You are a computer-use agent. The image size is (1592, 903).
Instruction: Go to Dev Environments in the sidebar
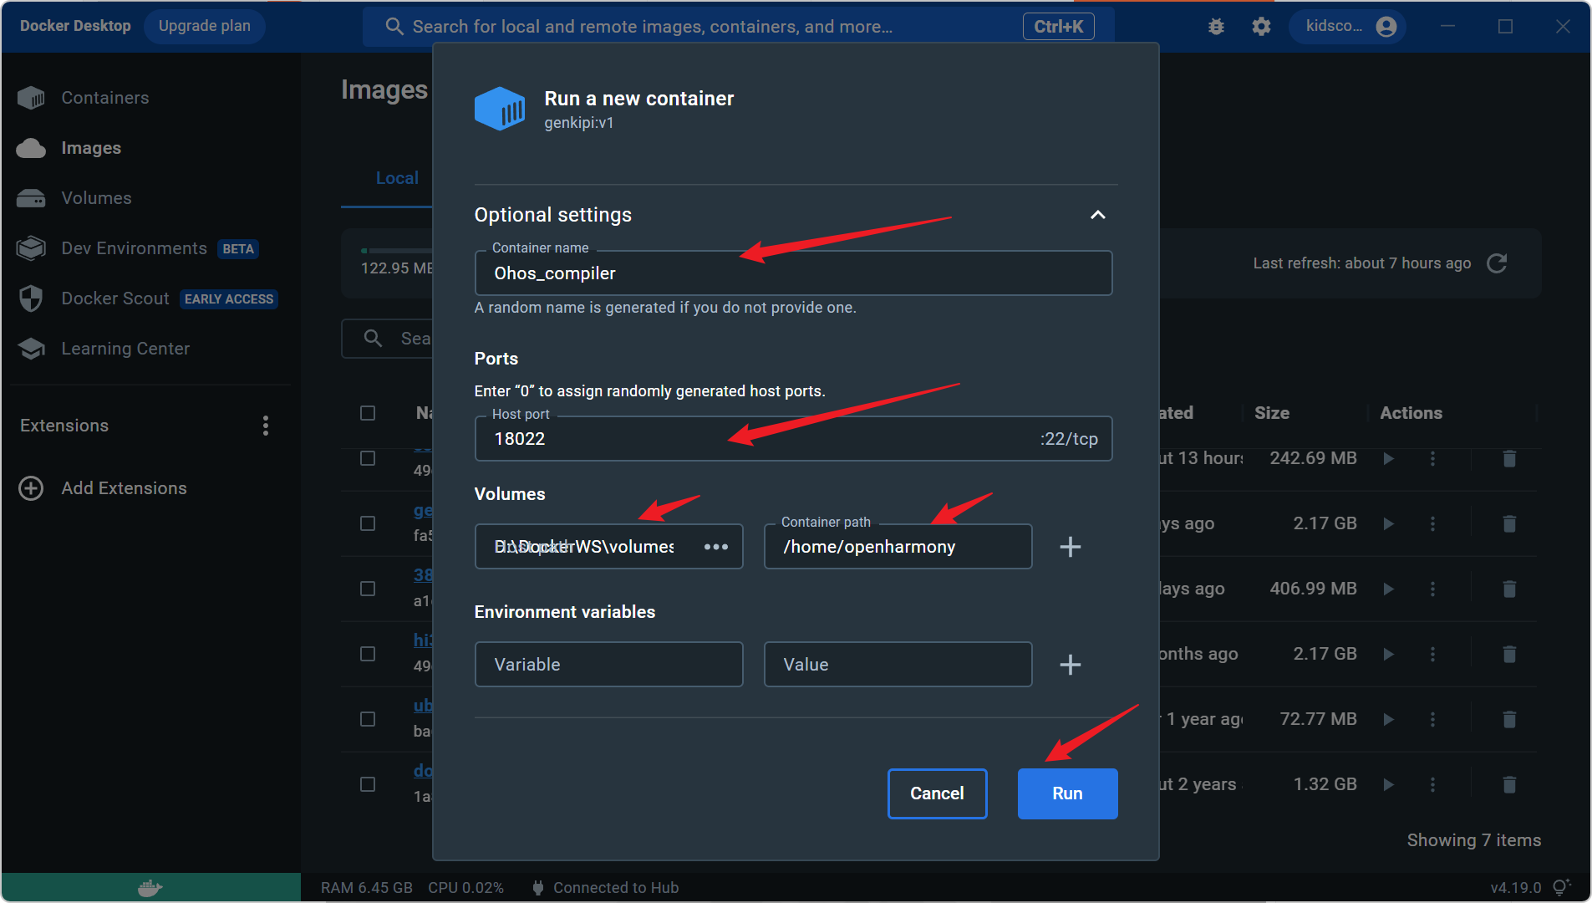pyautogui.click(x=135, y=248)
